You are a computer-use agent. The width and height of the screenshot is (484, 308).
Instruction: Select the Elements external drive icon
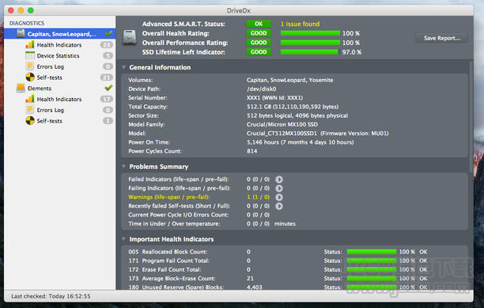(x=21, y=88)
